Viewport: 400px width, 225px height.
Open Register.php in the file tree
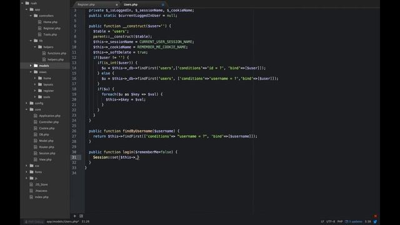point(52,28)
